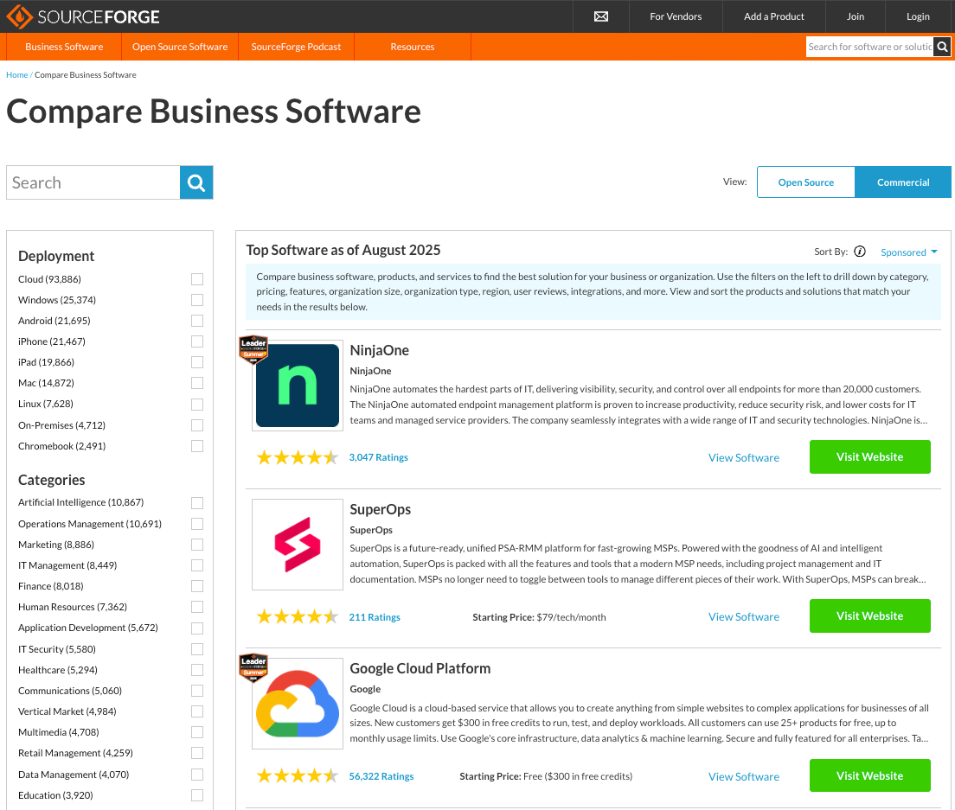Check the Application Development category checkbox
955x810 pixels.
point(196,628)
